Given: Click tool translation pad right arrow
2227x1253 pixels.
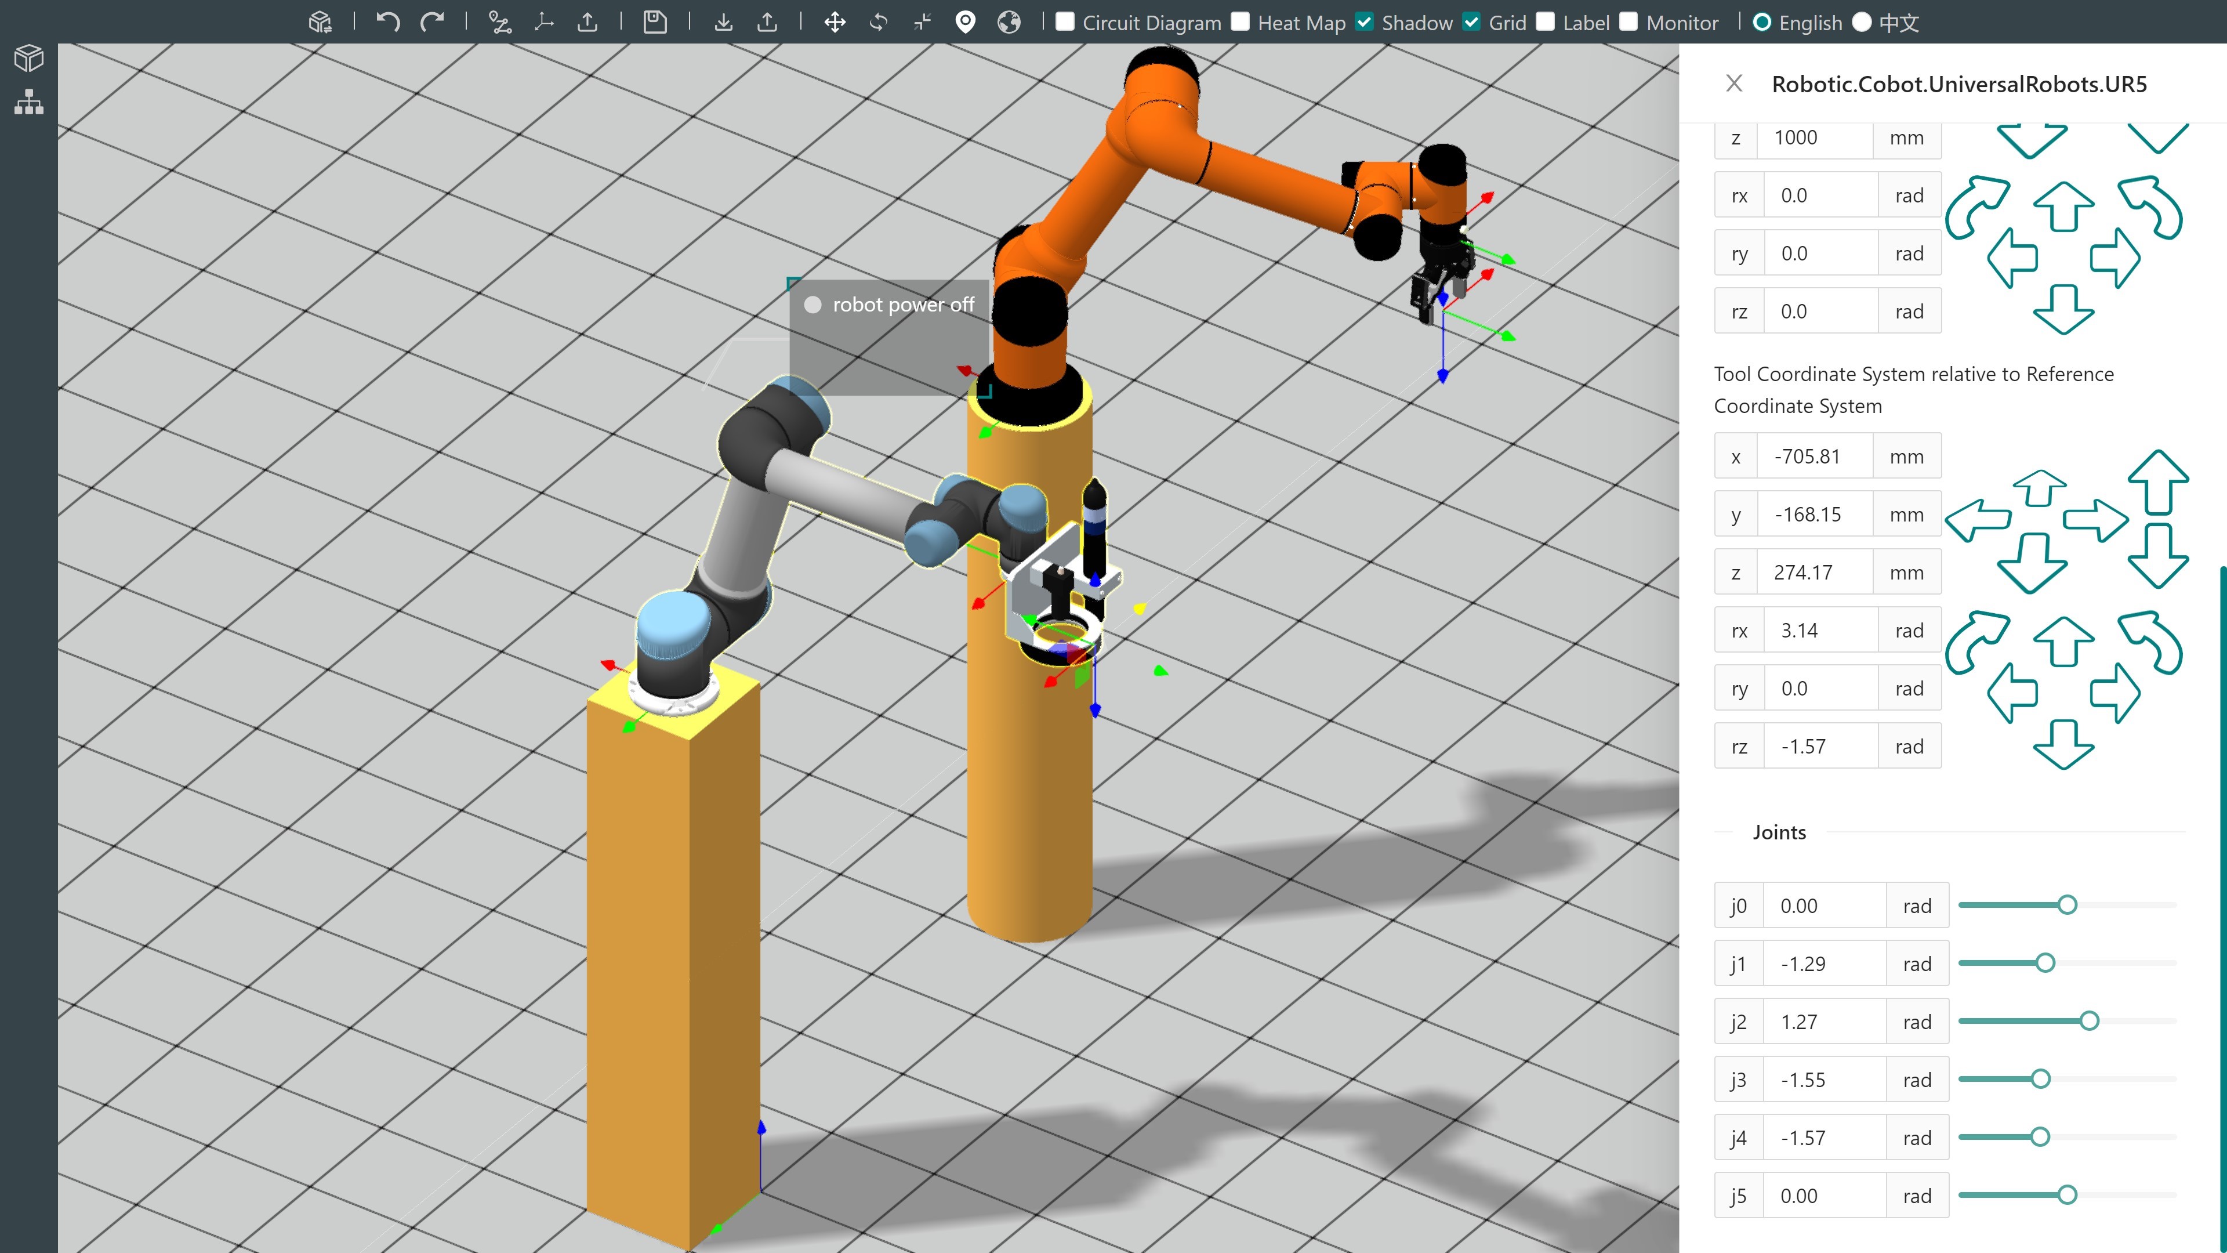Looking at the screenshot, I should coord(2095,520).
